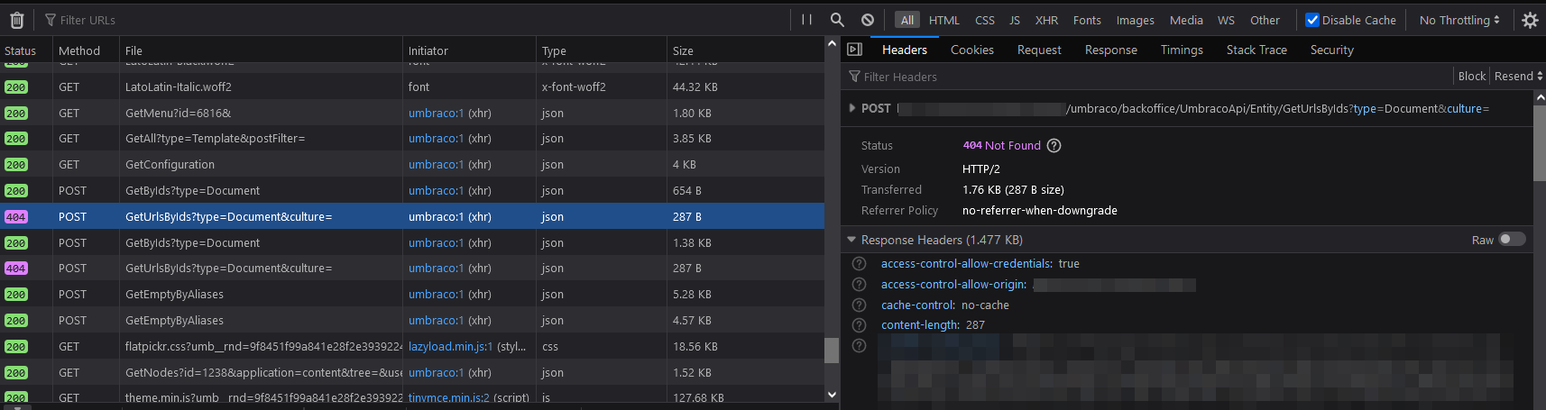Switch to the Response tab
The image size is (1546, 410).
1111,50
